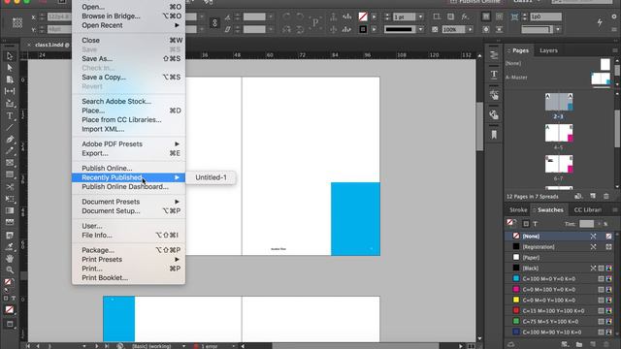This screenshot has width=621, height=349.
Task: Expand Document Presets submenu
Action: coord(128,202)
